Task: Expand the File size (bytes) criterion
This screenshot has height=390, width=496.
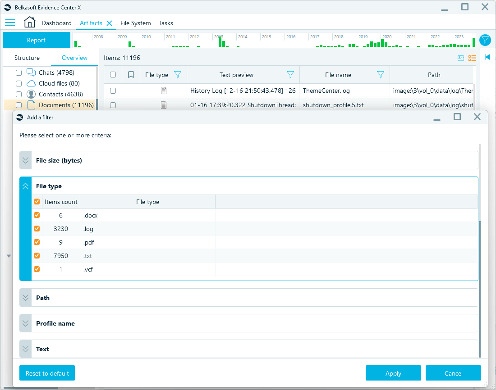Action: click(26, 160)
